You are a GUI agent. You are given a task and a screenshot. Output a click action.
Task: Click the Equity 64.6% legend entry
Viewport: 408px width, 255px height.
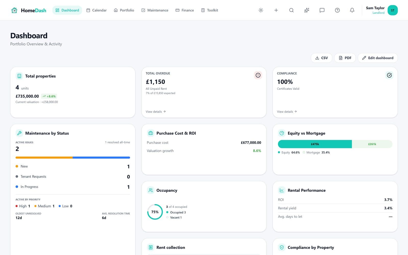click(x=289, y=152)
